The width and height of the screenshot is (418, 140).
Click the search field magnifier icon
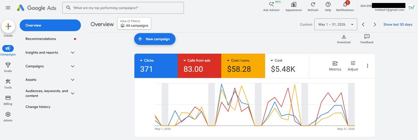68,8
